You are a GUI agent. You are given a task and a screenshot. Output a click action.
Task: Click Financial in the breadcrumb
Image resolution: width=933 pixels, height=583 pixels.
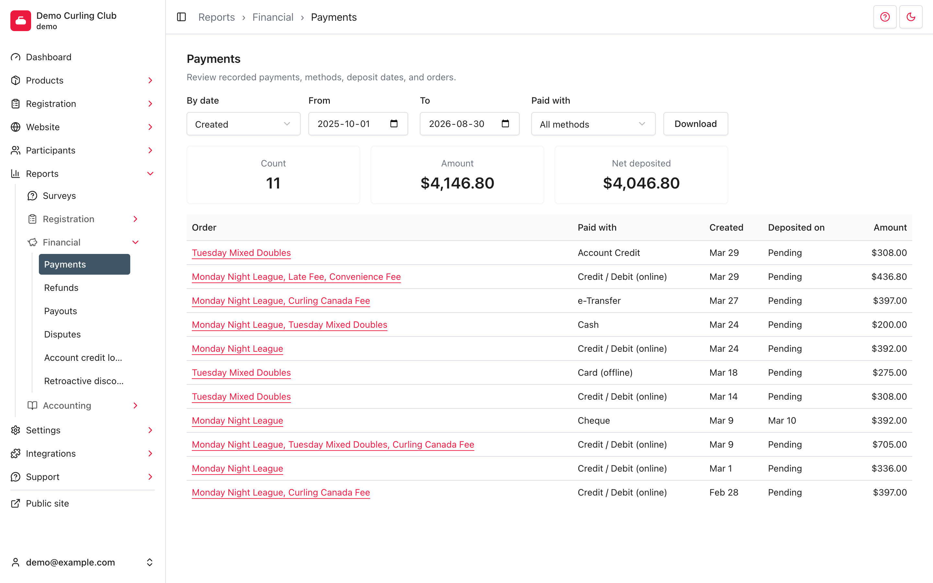click(x=273, y=17)
